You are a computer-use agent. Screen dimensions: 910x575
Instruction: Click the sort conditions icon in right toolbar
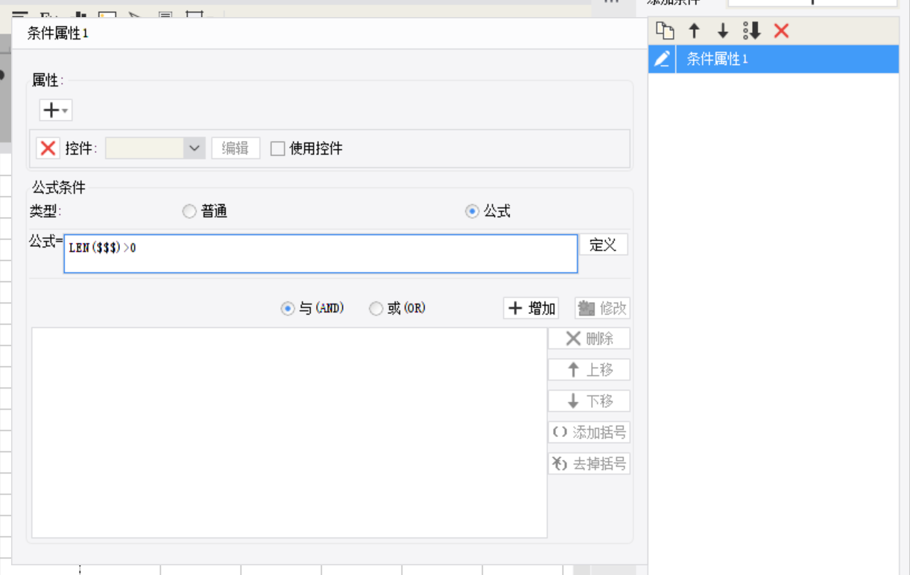pyautogui.click(x=751, y=31)
